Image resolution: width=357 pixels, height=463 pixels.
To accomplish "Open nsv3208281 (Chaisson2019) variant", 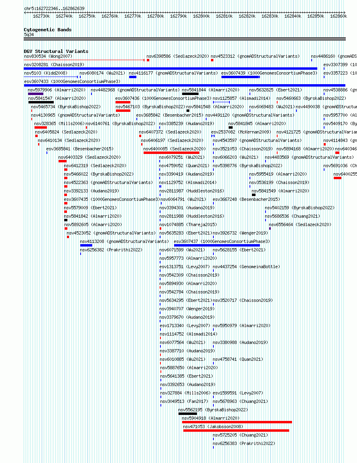I will (x=54, y=65).
